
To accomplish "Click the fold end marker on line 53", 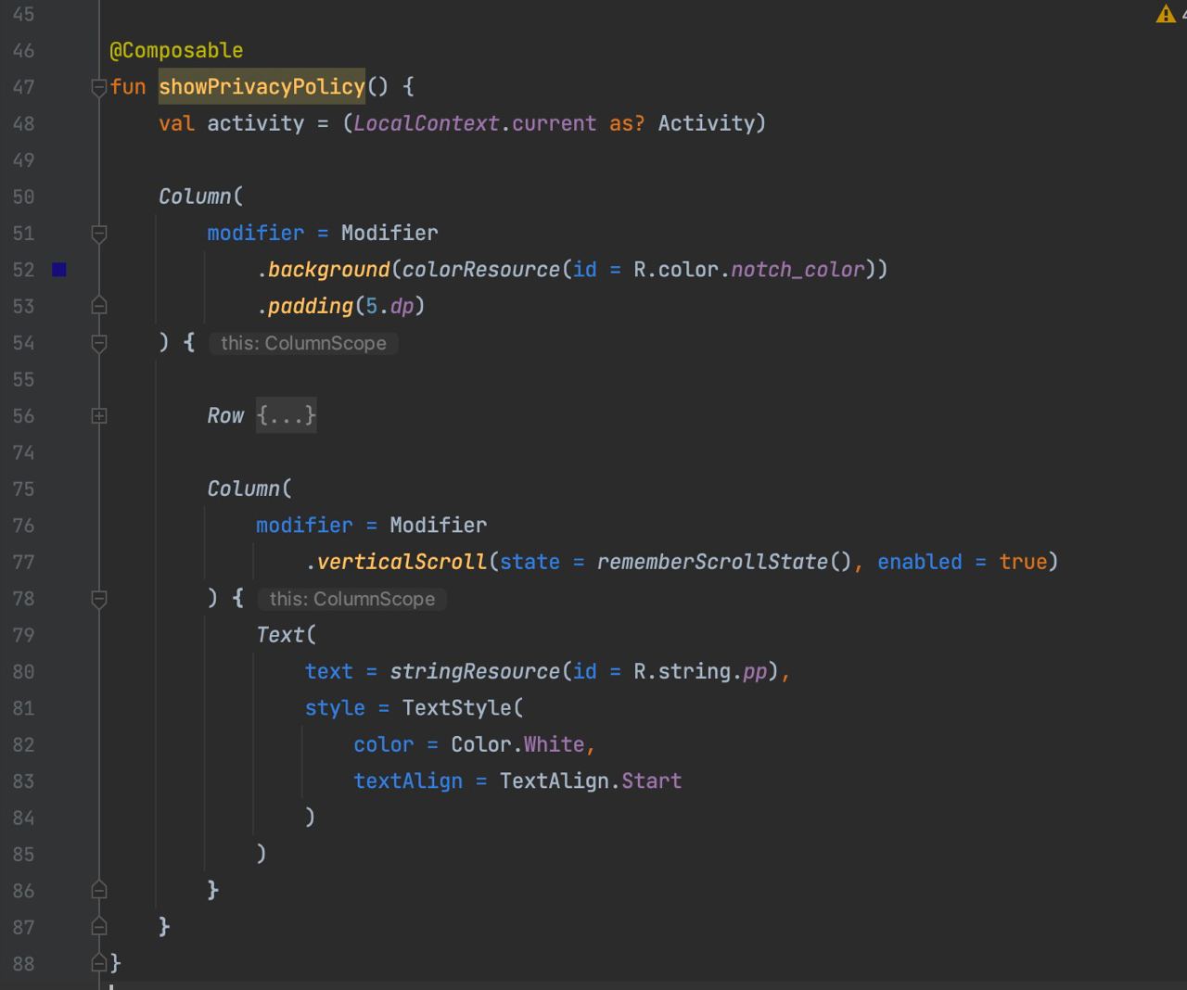I will [99, 306].
